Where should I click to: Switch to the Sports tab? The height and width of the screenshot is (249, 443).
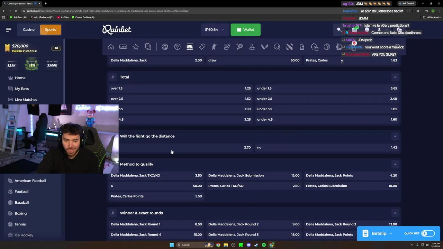pos(51,30)
